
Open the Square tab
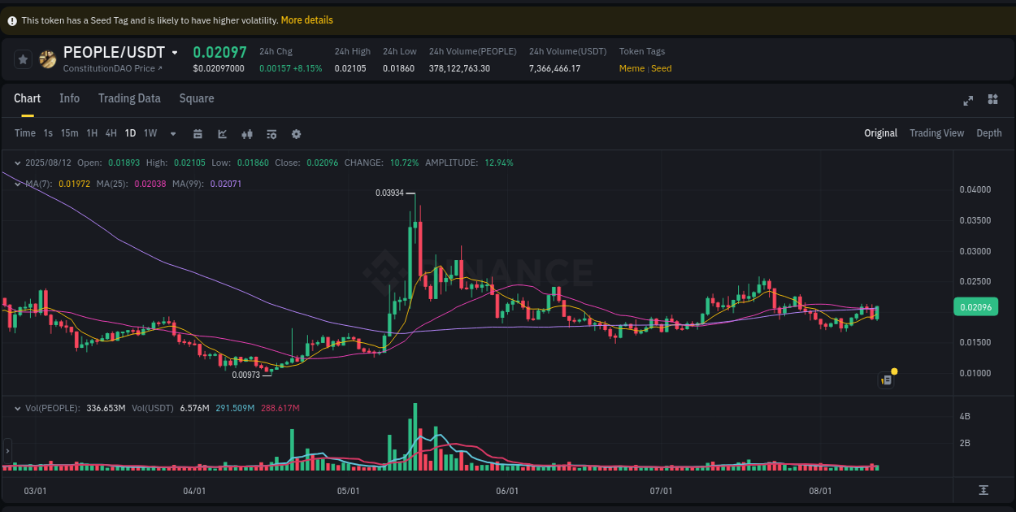click(196, 98)
